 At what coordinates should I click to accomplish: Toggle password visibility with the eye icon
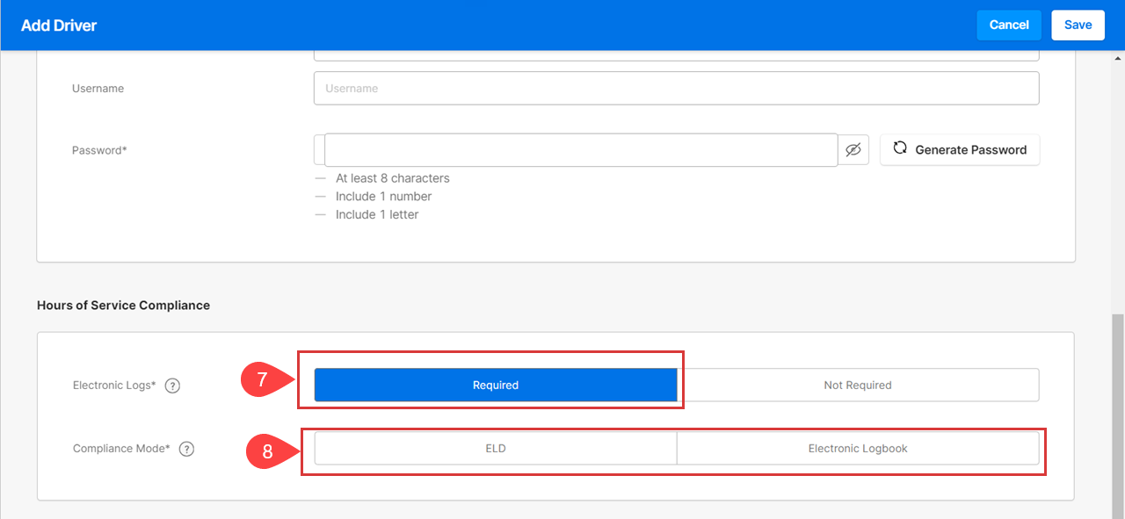point(853,150)
